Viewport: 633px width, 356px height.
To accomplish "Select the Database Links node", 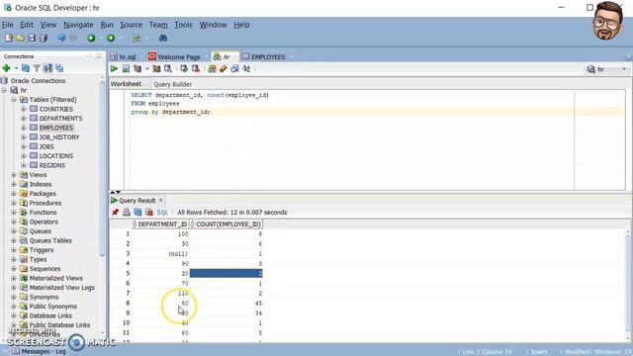I will tap(50, 315).
